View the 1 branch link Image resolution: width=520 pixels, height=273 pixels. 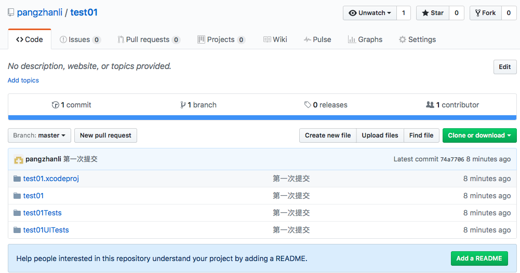point(198,105)
